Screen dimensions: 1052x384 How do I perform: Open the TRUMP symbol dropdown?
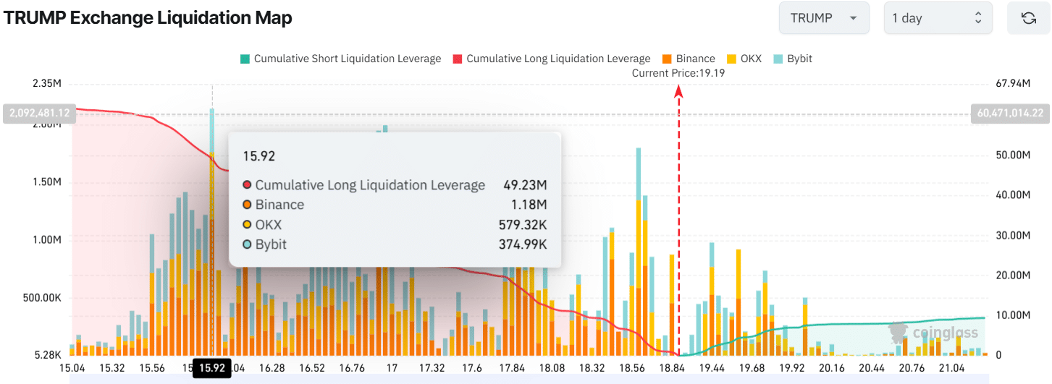point(824,18)
